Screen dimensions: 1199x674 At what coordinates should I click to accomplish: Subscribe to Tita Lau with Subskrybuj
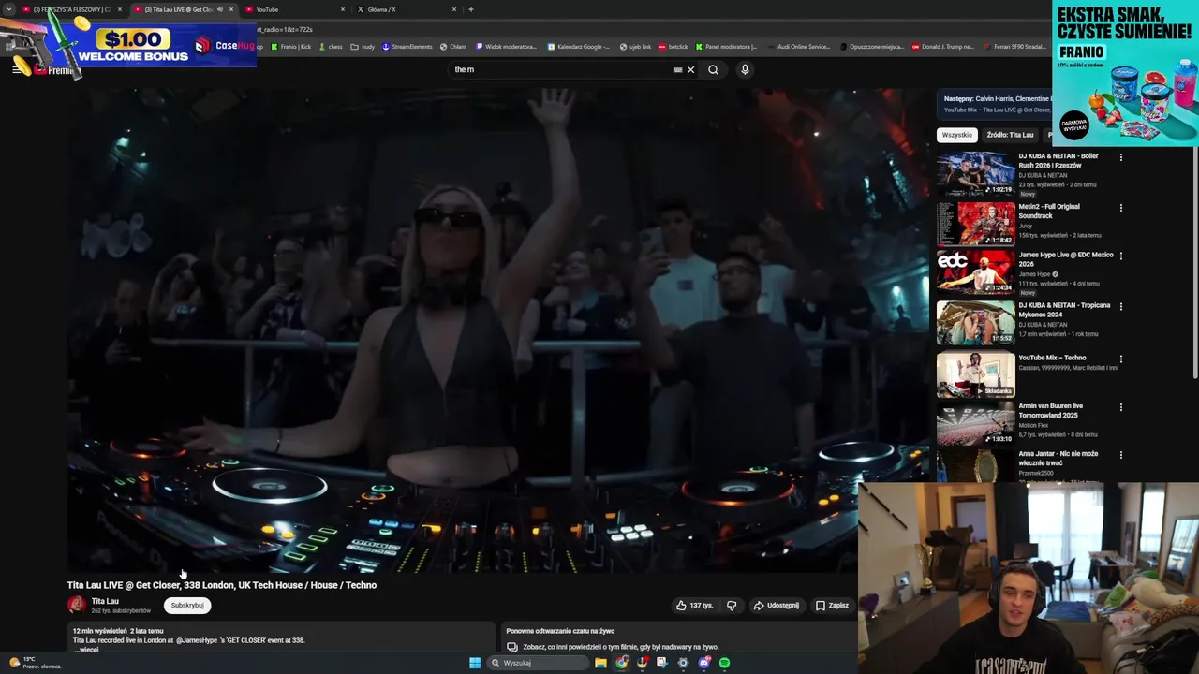[187, 606]
